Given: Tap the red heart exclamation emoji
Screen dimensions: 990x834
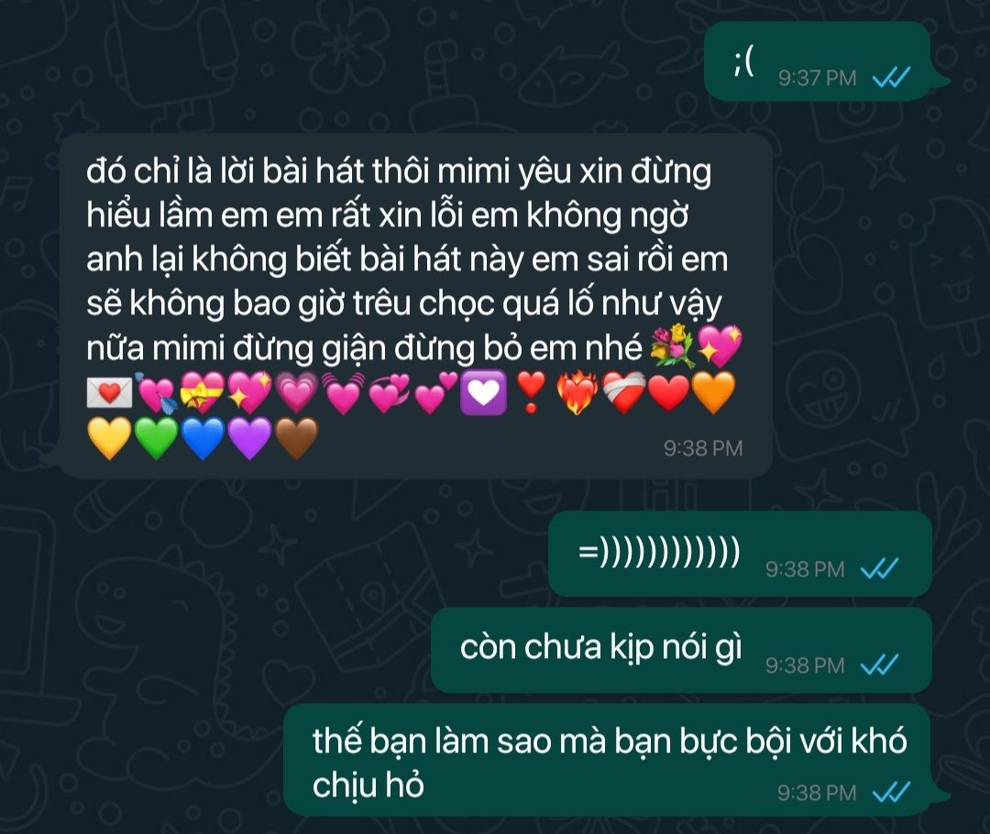Looking at the screenshot, I should pyautogui.click(x=531, y=392).
